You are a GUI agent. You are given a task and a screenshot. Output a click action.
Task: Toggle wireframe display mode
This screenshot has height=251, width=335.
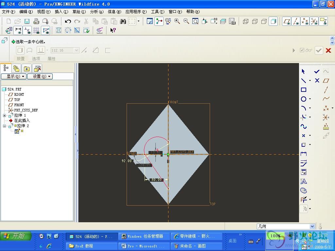pos(246,21)
